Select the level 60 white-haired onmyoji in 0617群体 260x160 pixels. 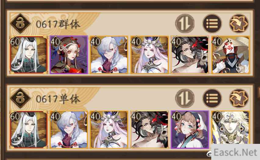click(x=29, y=55)
